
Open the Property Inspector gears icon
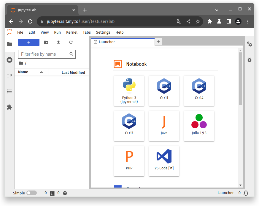(250, 44)
